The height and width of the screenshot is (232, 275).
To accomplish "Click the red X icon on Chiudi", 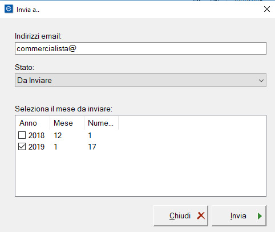I will [201, 216].
